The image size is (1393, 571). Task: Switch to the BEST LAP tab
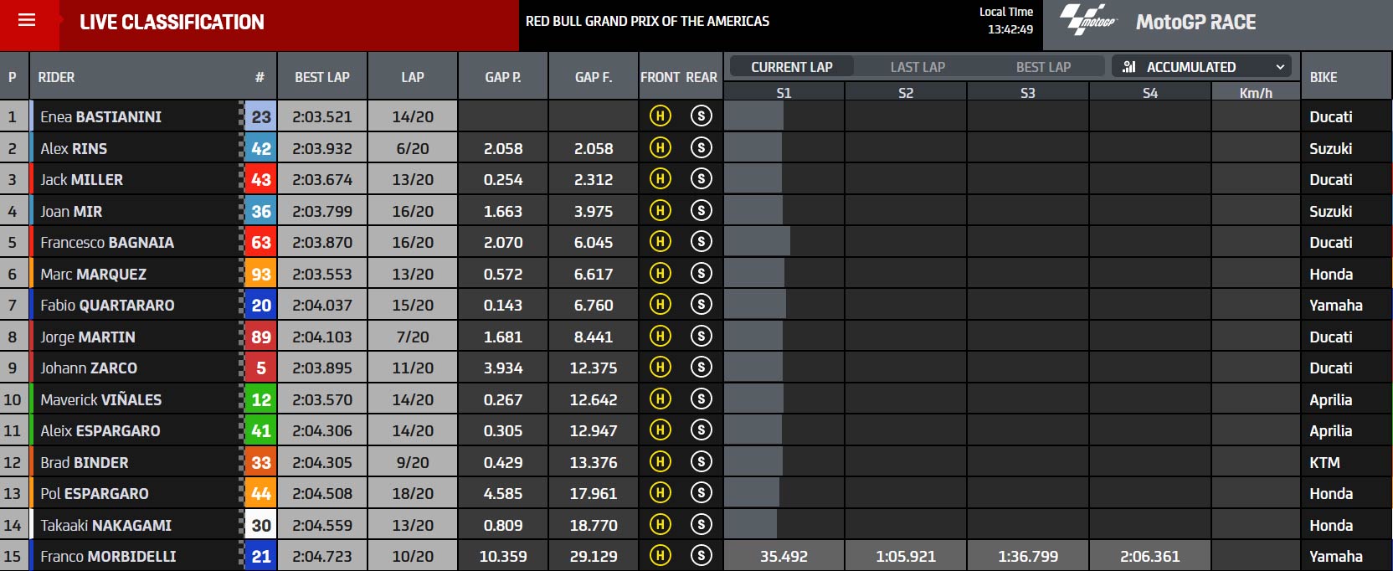(1043, 67)
